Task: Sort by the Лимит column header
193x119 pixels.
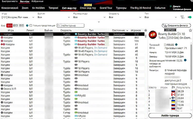Action: (30, 30)
